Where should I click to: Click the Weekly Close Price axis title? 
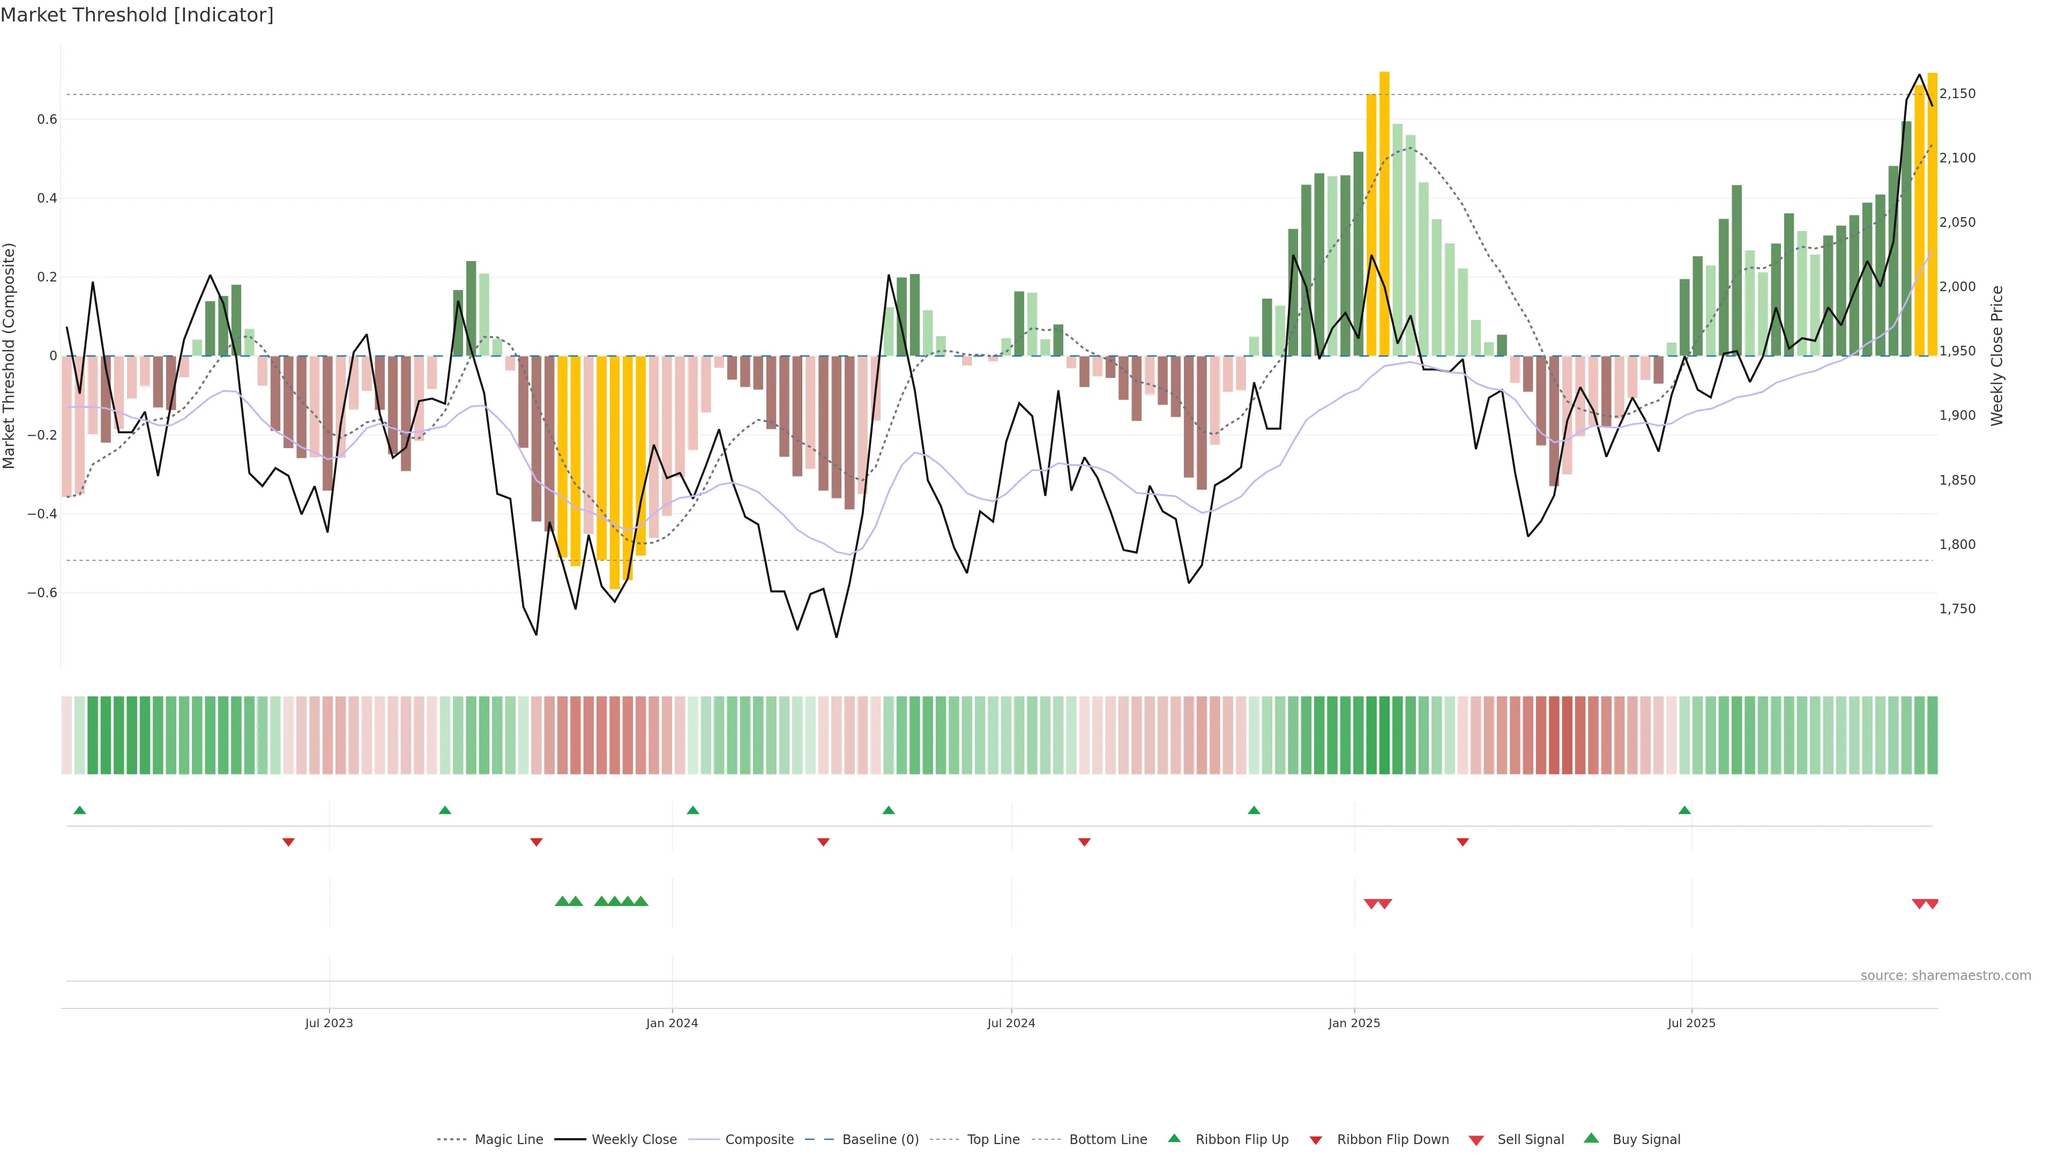click(1997, 355)
